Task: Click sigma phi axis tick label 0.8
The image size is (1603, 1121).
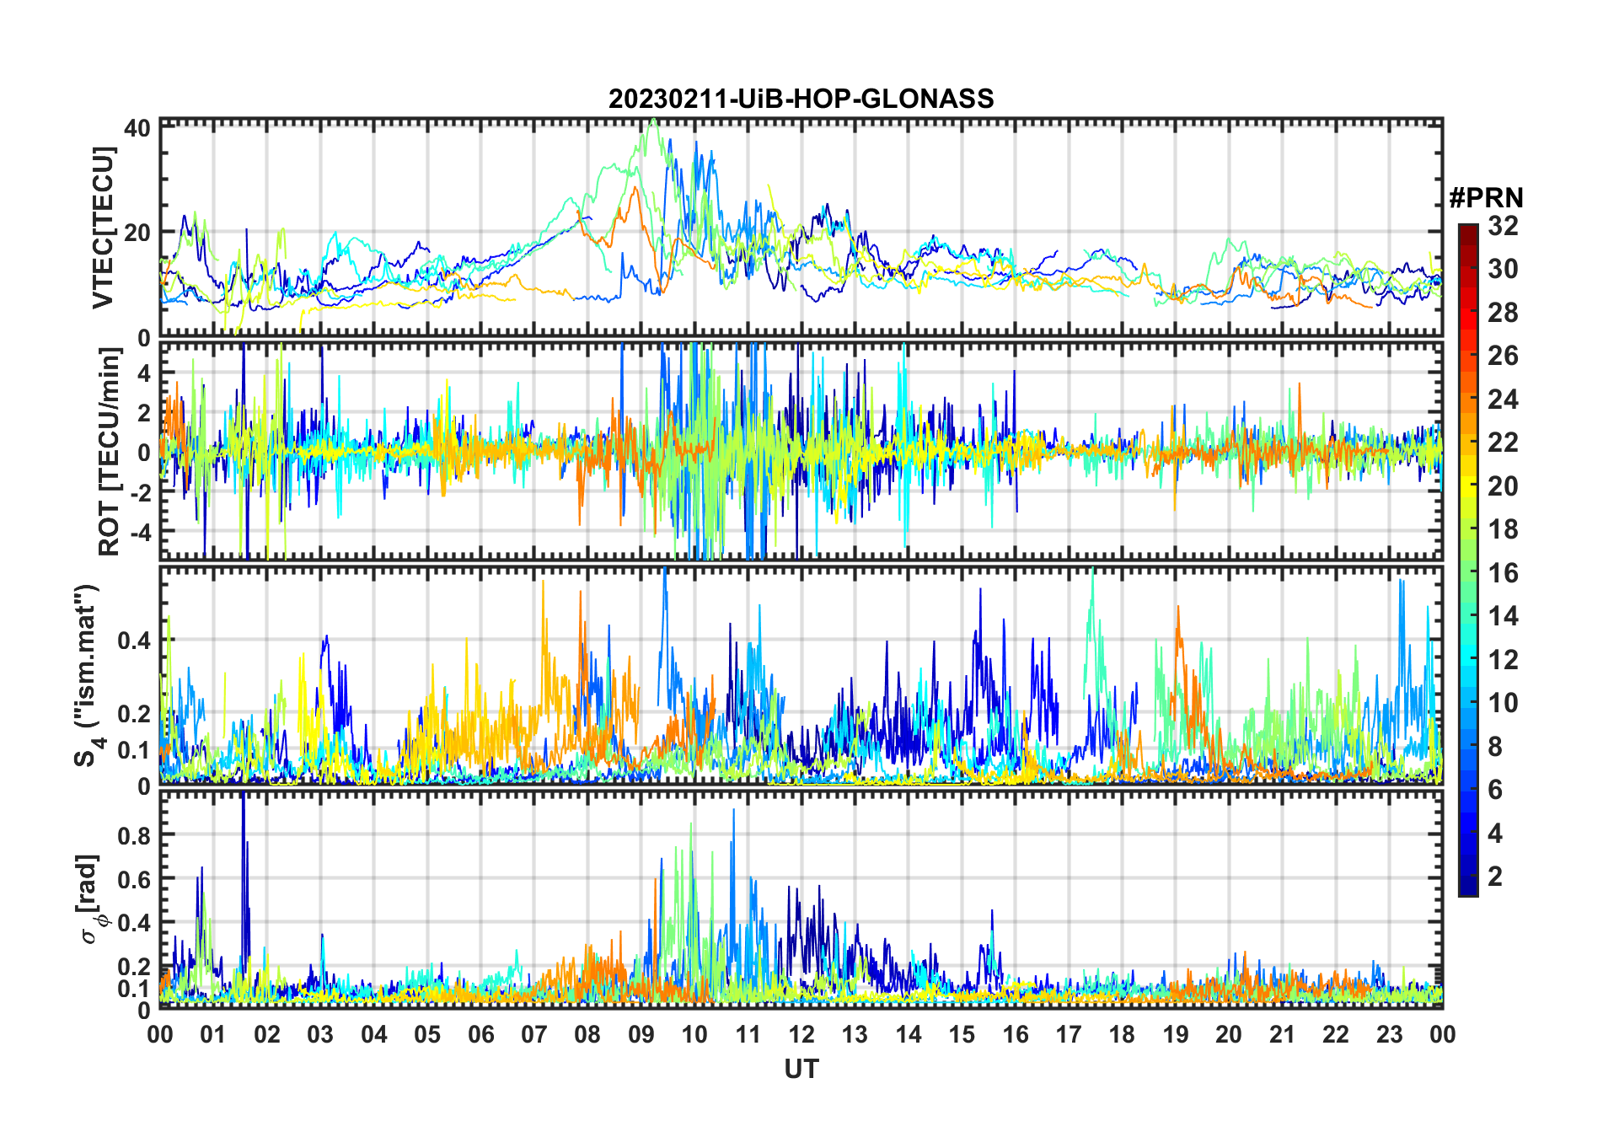Action: point(135,836)
